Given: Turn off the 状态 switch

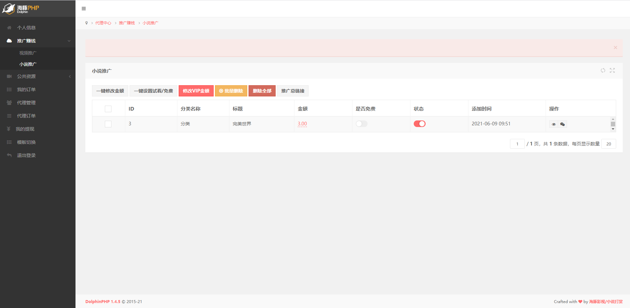Looking at the screenshot, I should point(419,124).
